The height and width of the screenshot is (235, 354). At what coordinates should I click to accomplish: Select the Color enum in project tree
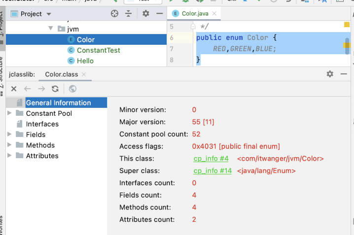coord(86,39)
